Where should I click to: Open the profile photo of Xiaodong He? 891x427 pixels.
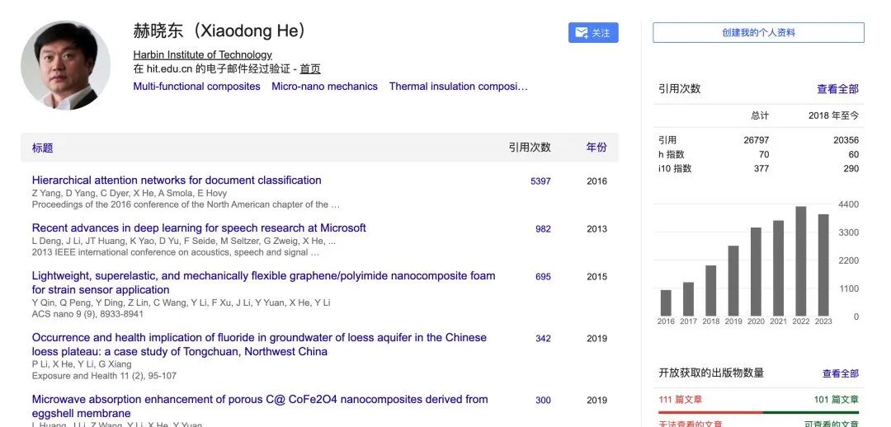[66, 65]
